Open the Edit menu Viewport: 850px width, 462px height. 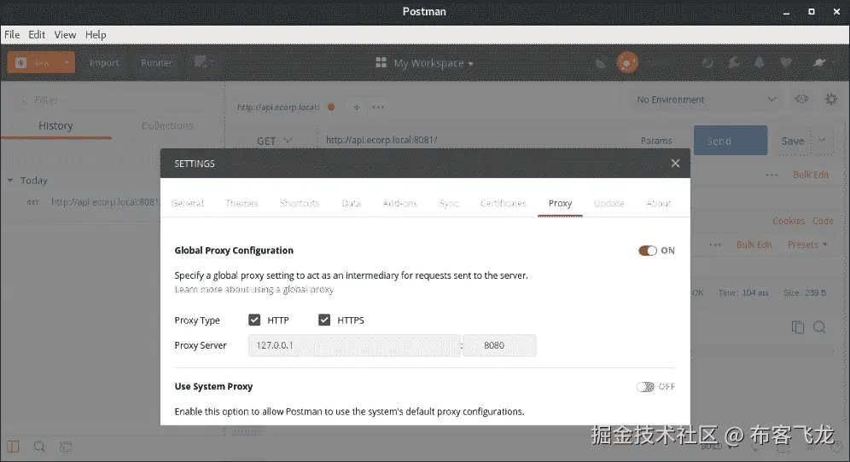tap(37, 35)
